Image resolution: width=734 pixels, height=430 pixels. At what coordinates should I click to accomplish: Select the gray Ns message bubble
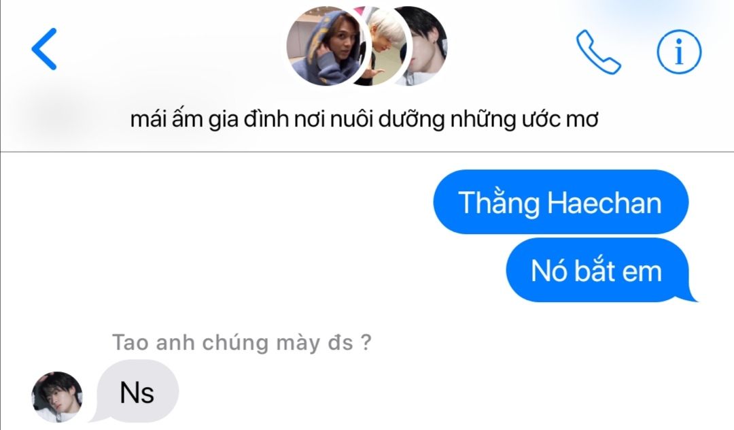click(x=137, y=392)
